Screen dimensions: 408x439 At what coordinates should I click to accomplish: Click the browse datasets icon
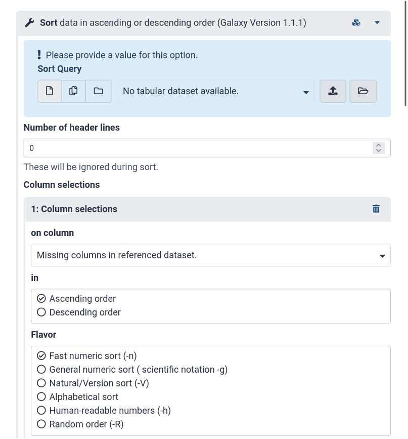[x=363, y=91]
